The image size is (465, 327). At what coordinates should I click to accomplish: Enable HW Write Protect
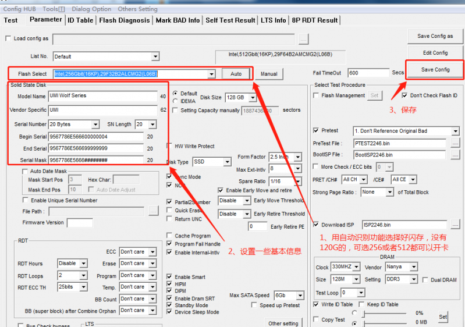click(169, 146)
